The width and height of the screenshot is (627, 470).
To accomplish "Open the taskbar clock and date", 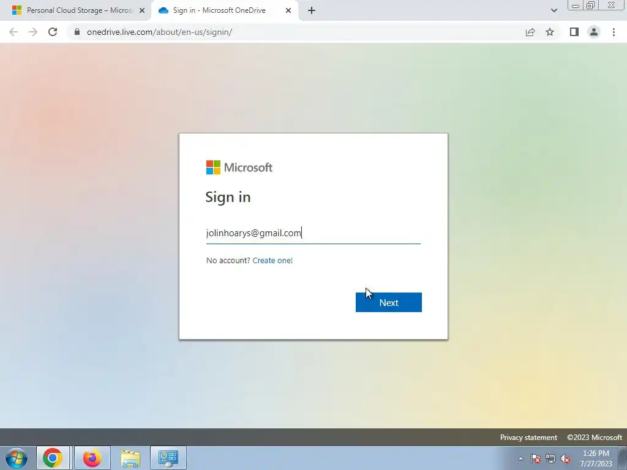I will (x=596, y=458).
